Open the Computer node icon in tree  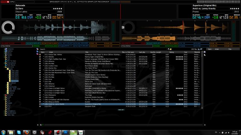(x=6, y=49)
